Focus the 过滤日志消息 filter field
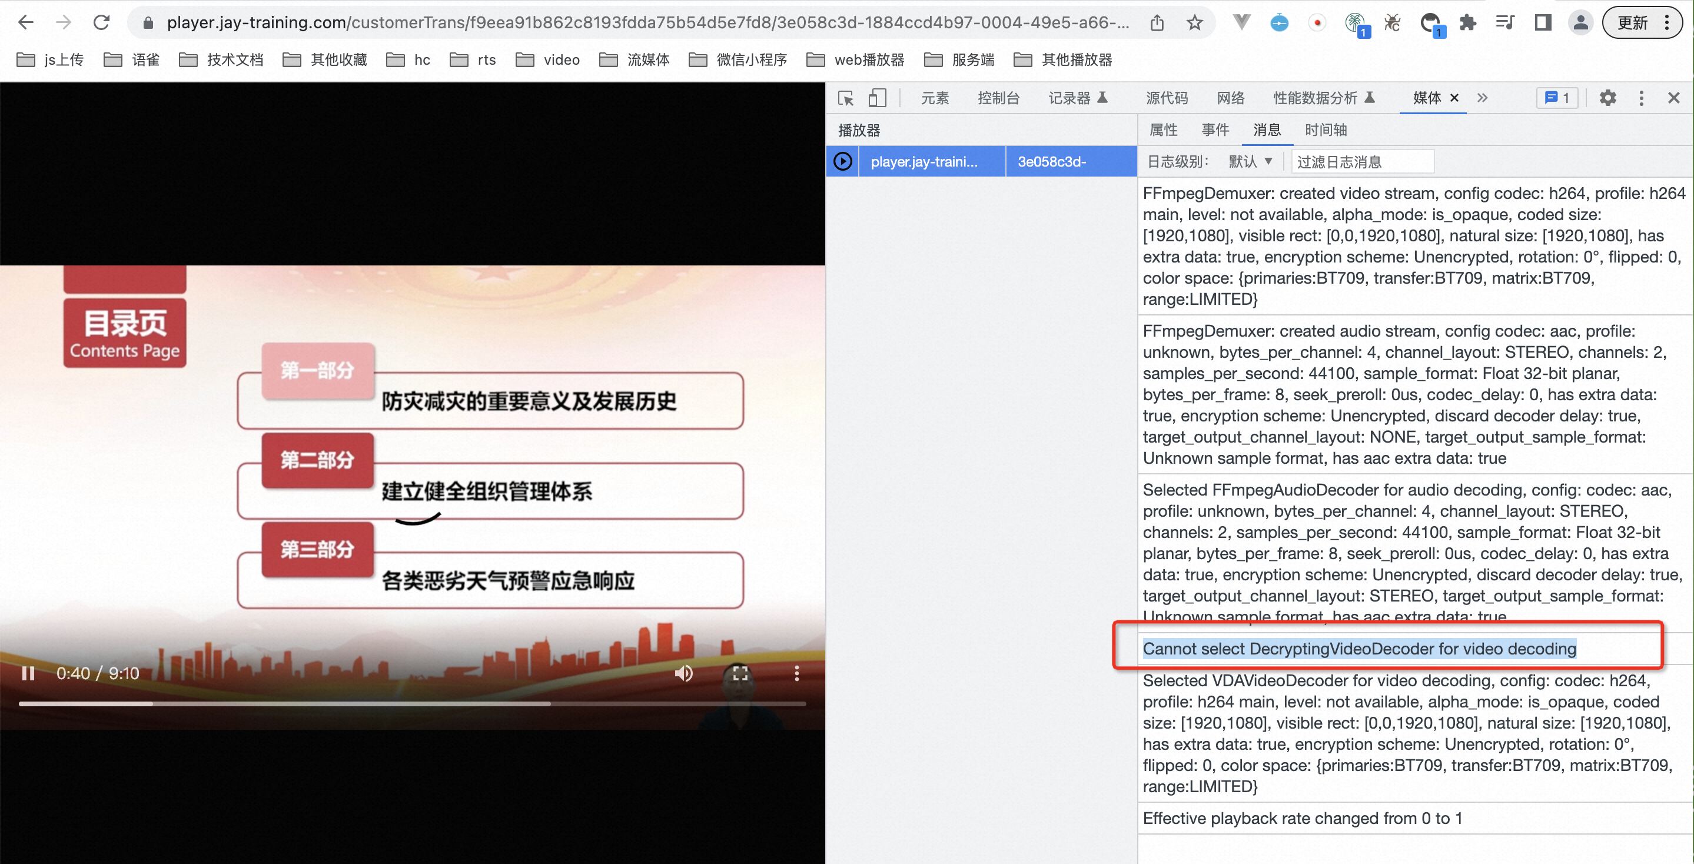The height and width of the screenshot is (864, 1694). [1362, 162]
